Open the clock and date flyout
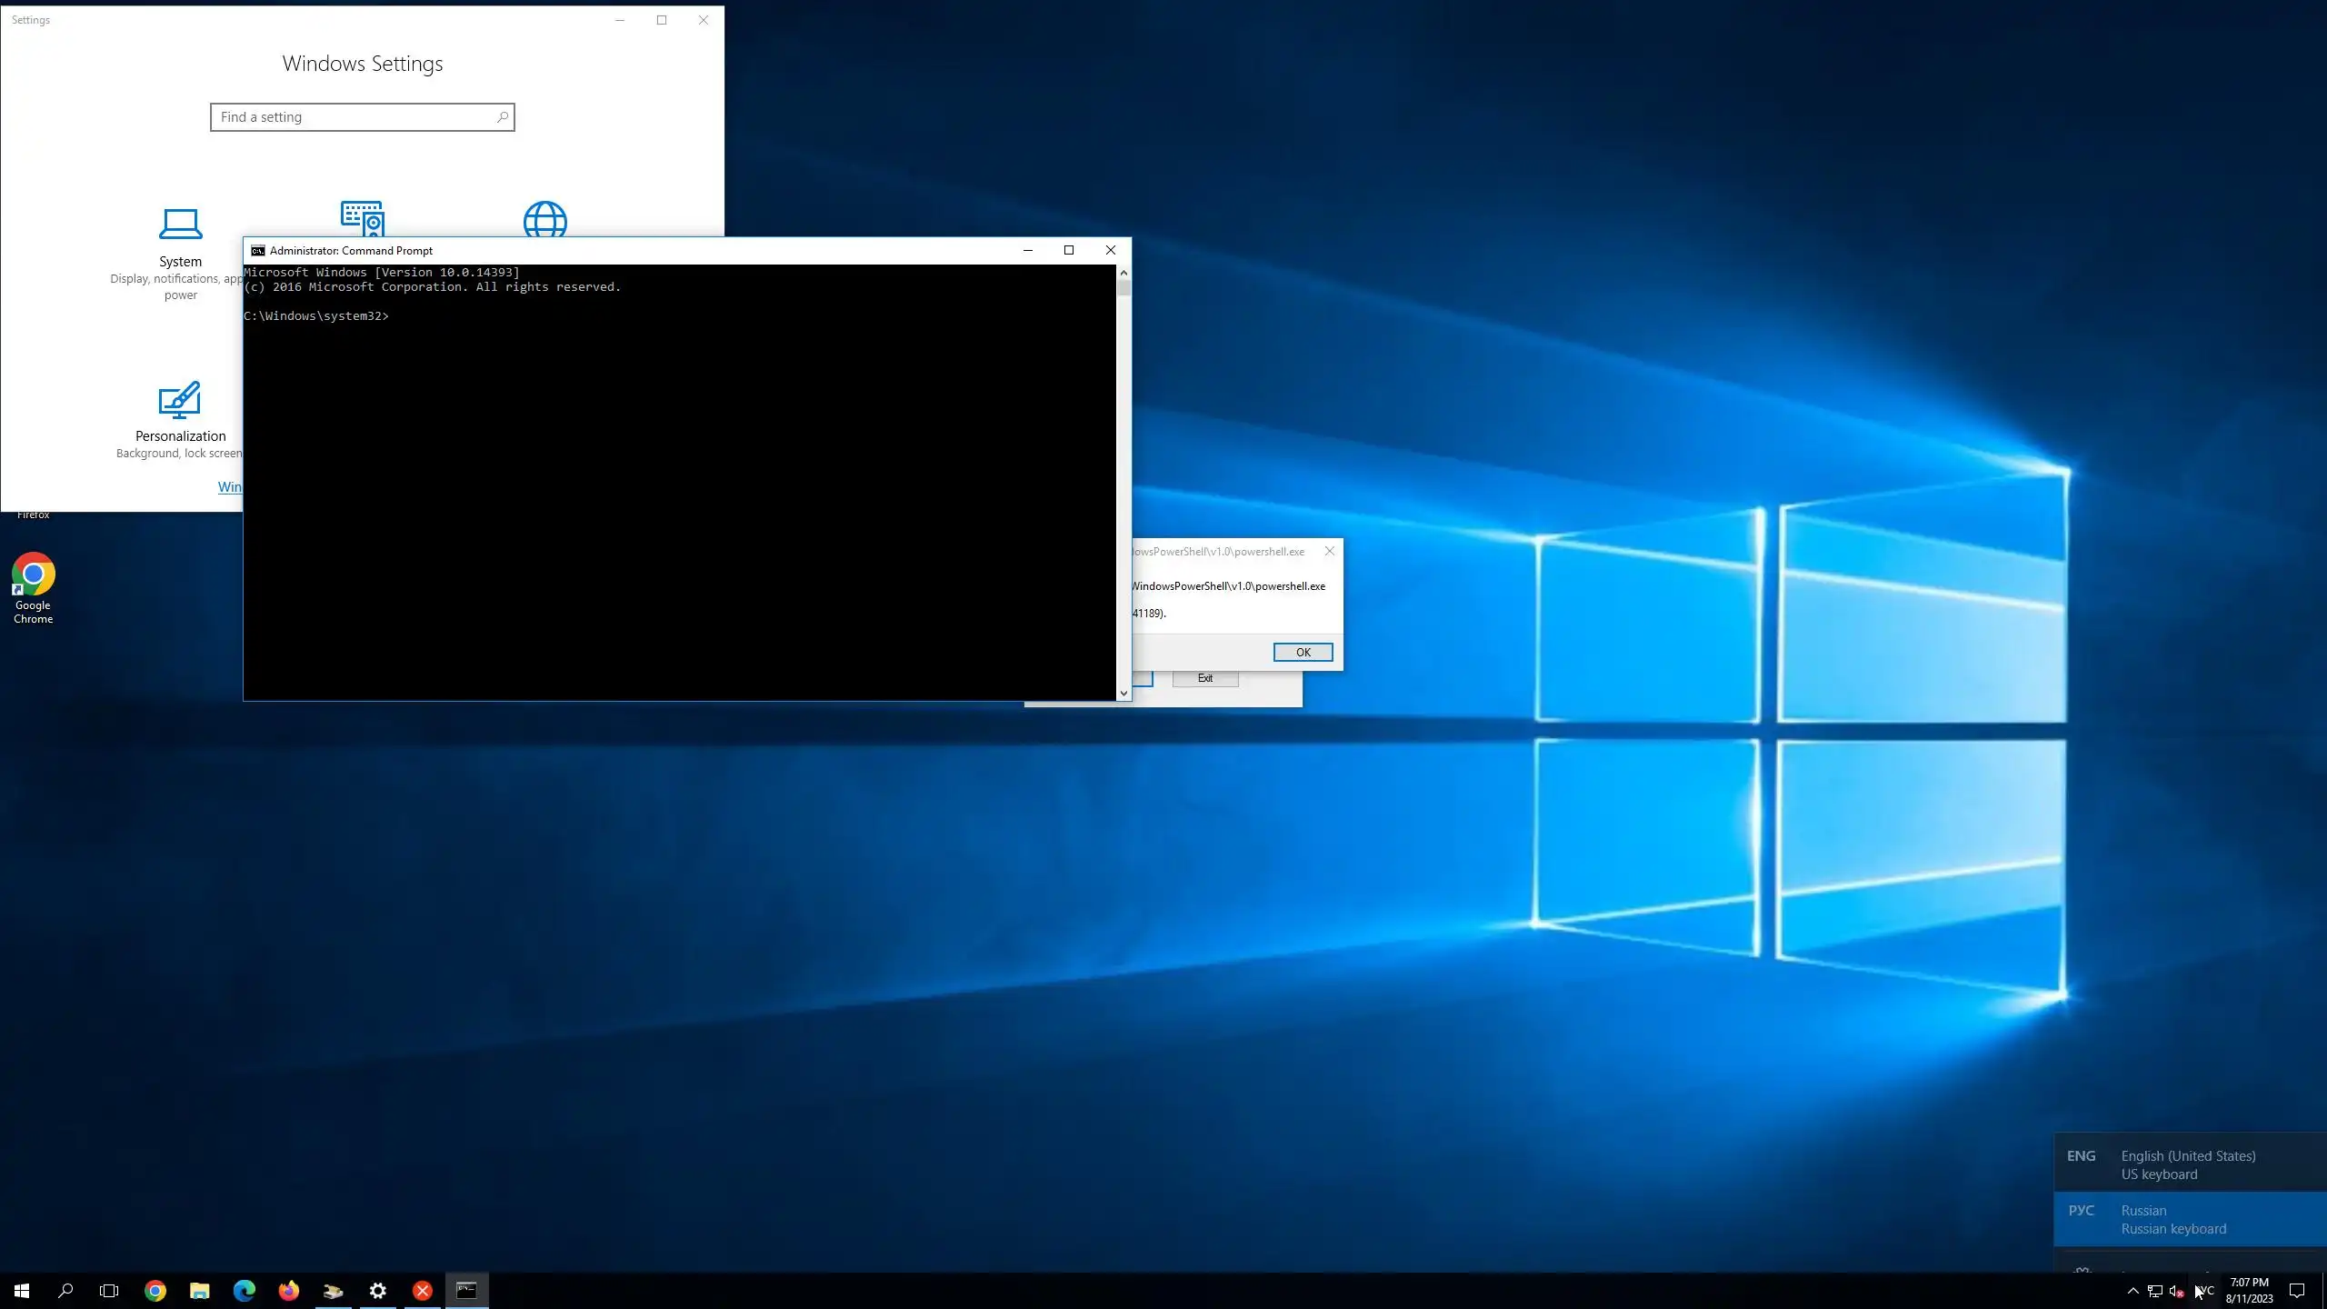This screenshot has height=1309, width=2327. pyautogui.click(x=2249, y=1291)
